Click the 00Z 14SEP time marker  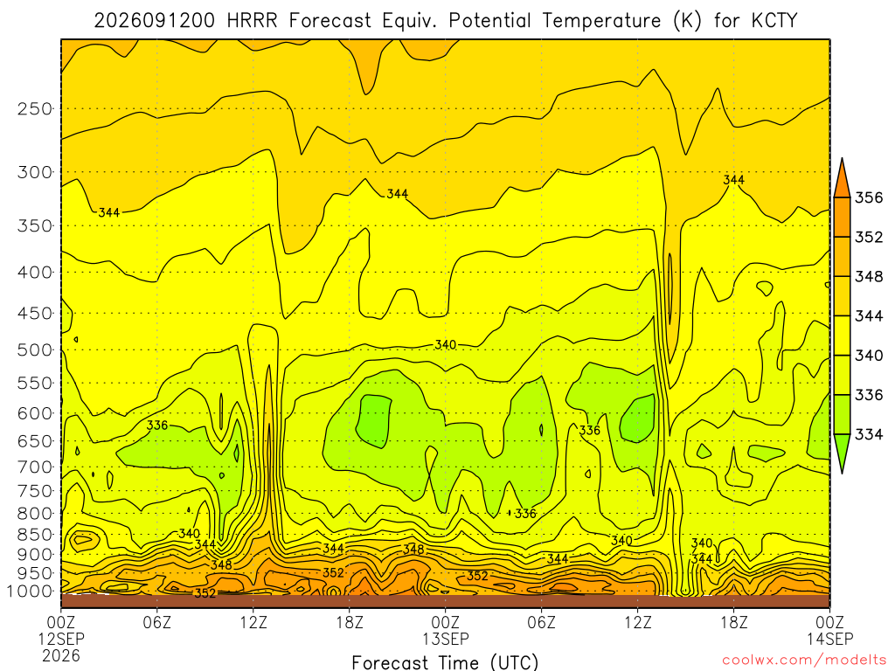(x=830, y=630)
